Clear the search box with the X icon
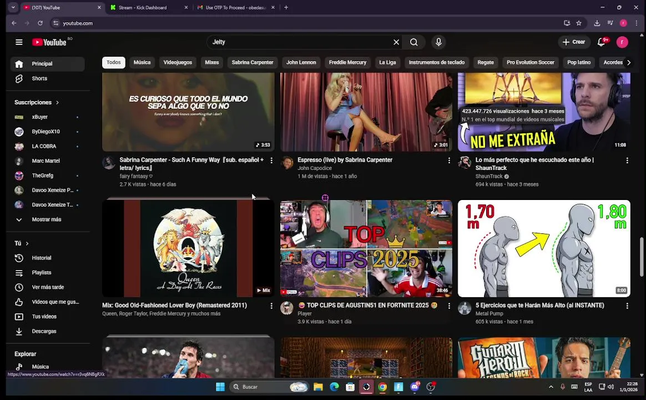 tap(396, 42)
